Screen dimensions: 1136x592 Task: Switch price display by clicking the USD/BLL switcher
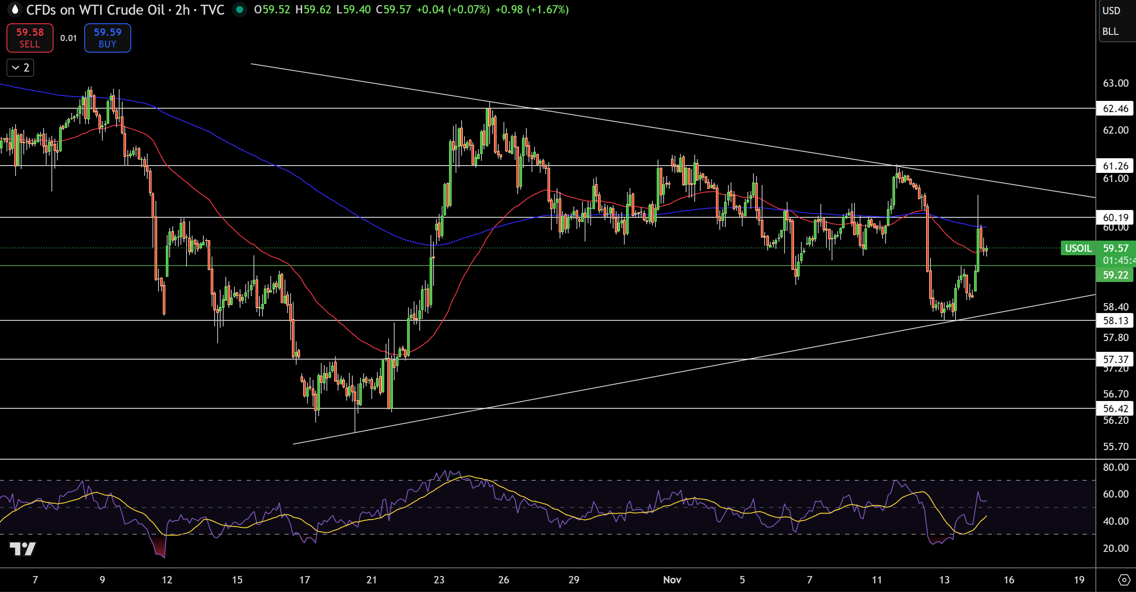pos(1112,21)
